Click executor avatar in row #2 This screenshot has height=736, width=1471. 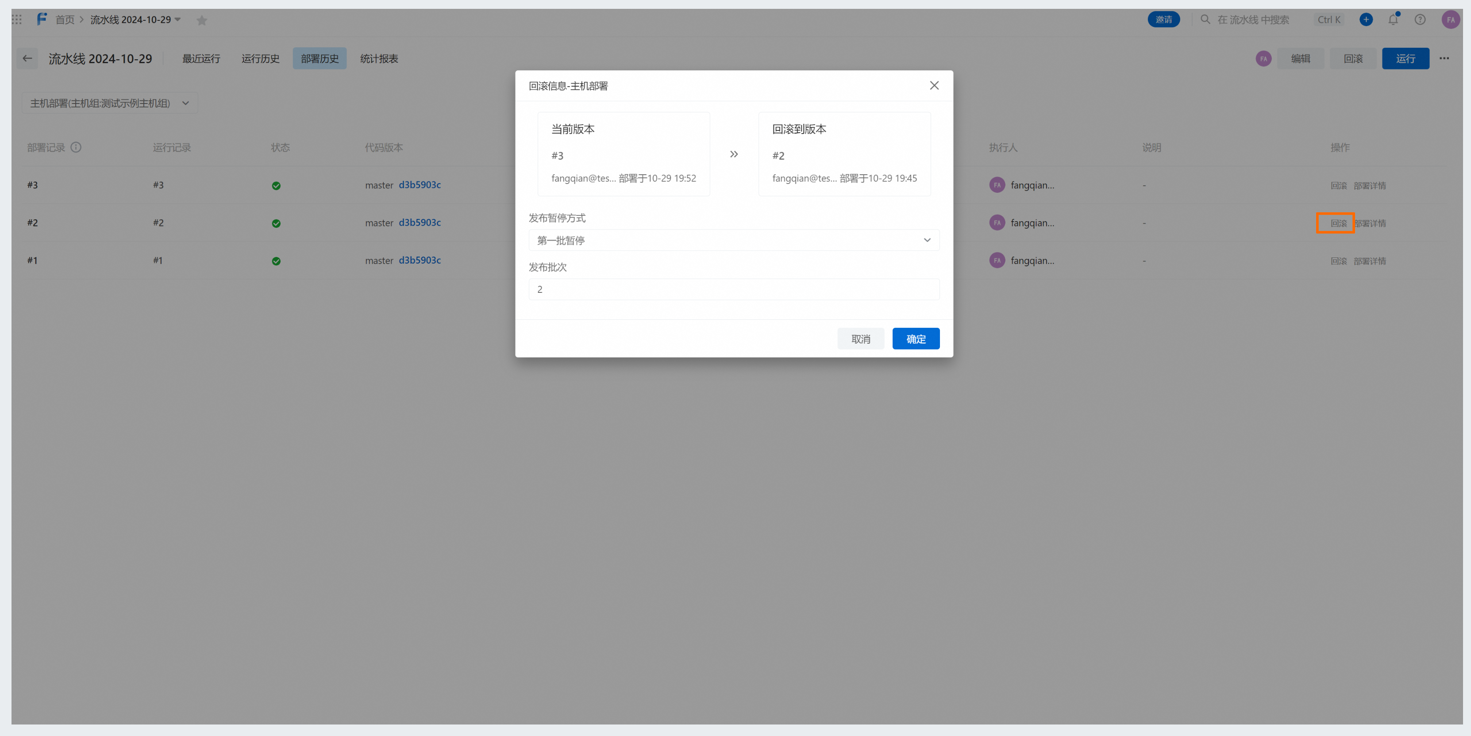[997, 222]
